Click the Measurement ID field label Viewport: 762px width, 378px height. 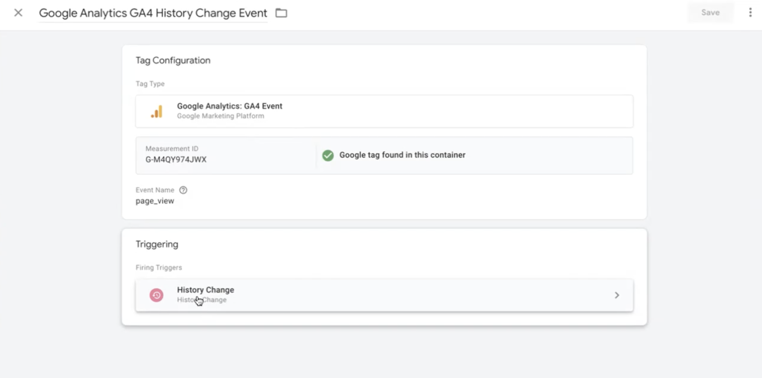click(x=172, y=149)
